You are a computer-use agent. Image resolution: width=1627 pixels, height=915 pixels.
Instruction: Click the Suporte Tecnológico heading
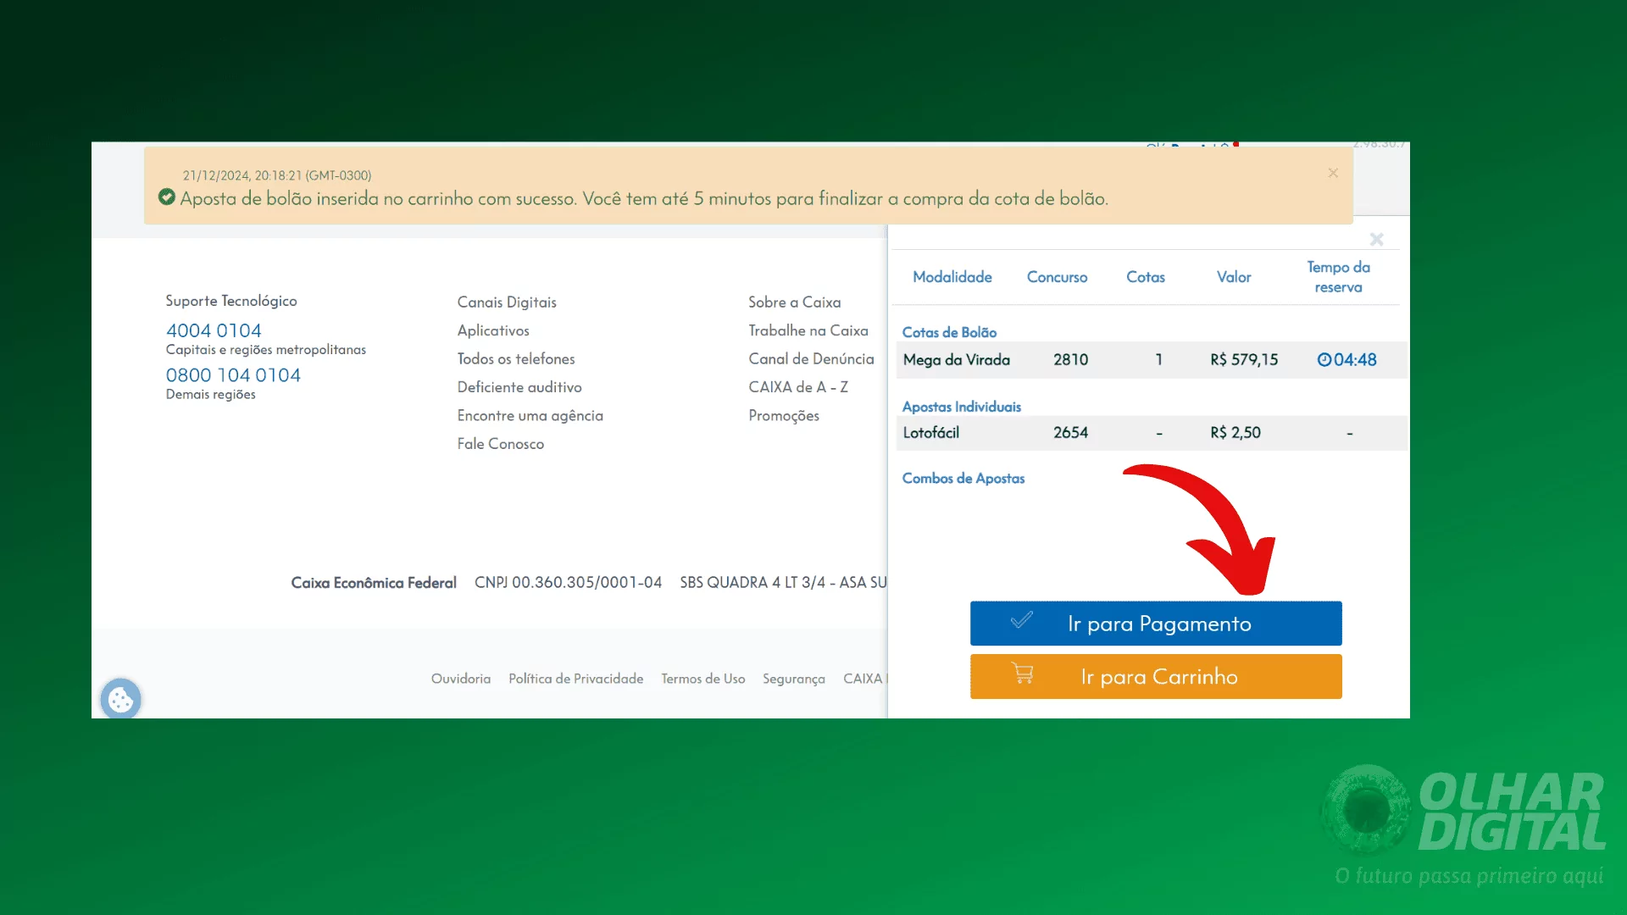click(x=231, y=301)
